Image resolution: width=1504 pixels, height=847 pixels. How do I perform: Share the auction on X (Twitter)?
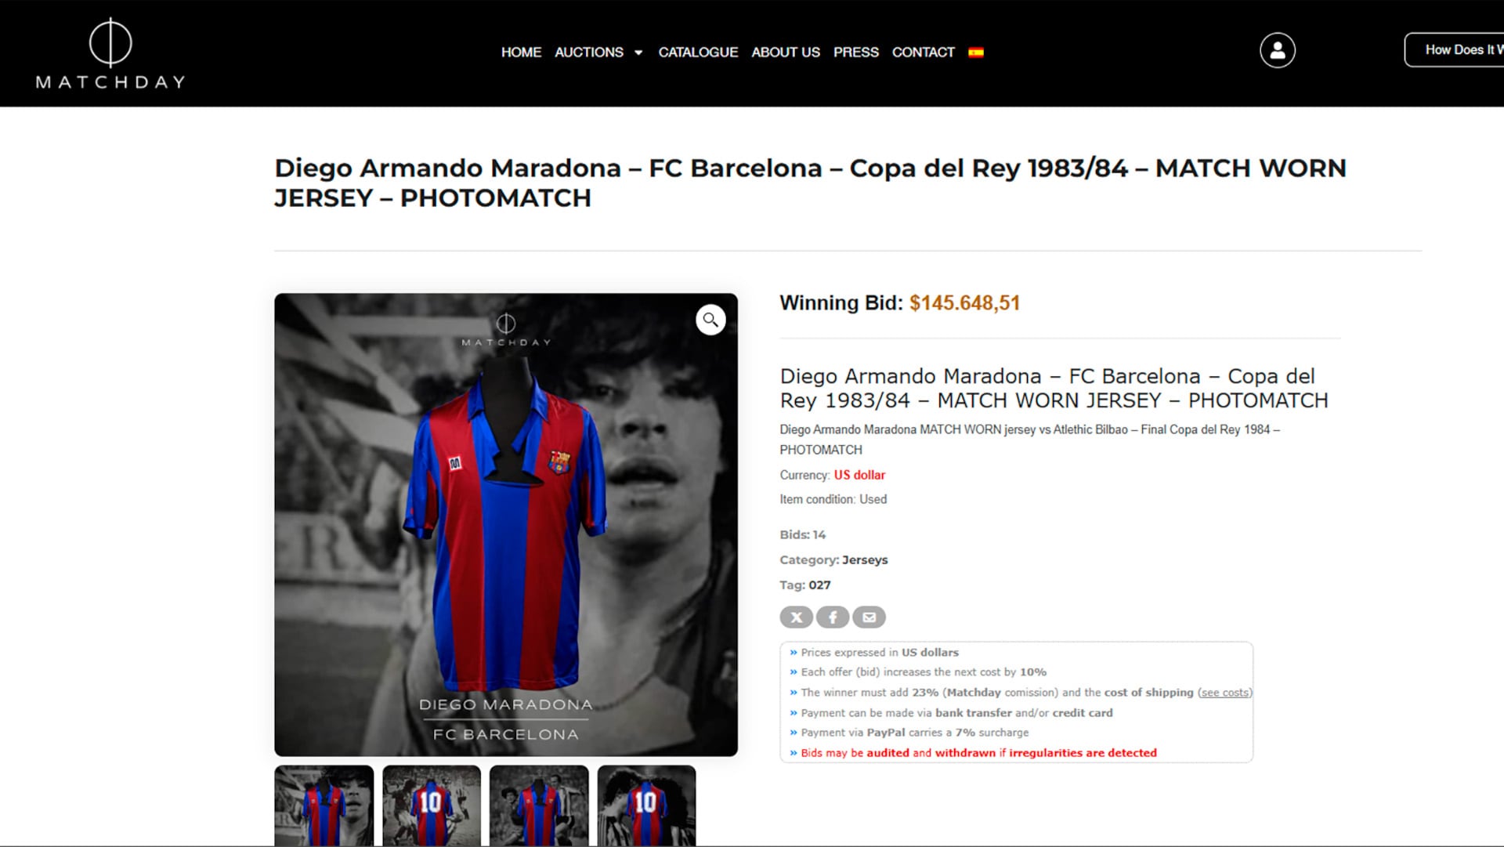click(796, 617)
